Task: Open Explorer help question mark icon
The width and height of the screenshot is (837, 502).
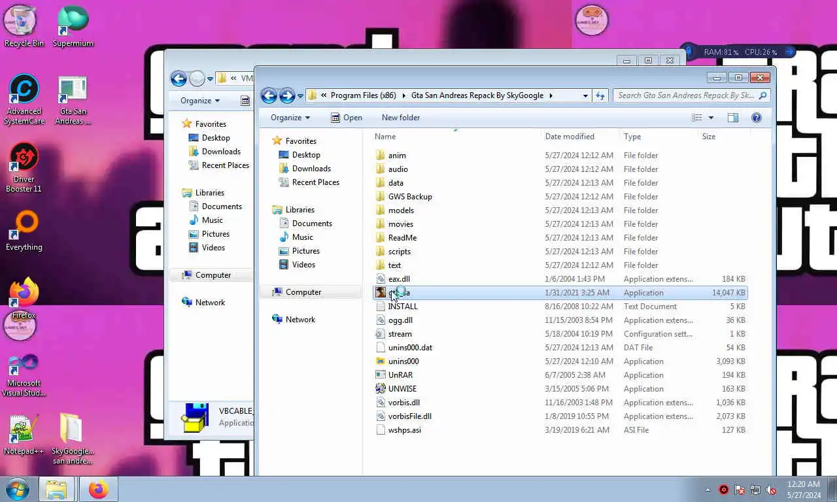Action: [757, 118]
